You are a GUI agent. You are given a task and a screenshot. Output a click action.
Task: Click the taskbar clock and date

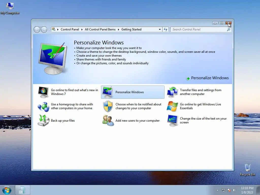[247, 190]
